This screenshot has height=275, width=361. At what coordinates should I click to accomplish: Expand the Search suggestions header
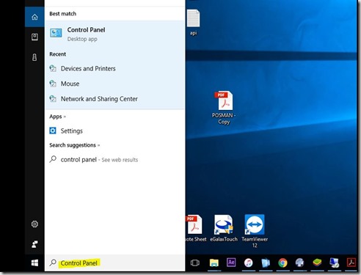75,145
